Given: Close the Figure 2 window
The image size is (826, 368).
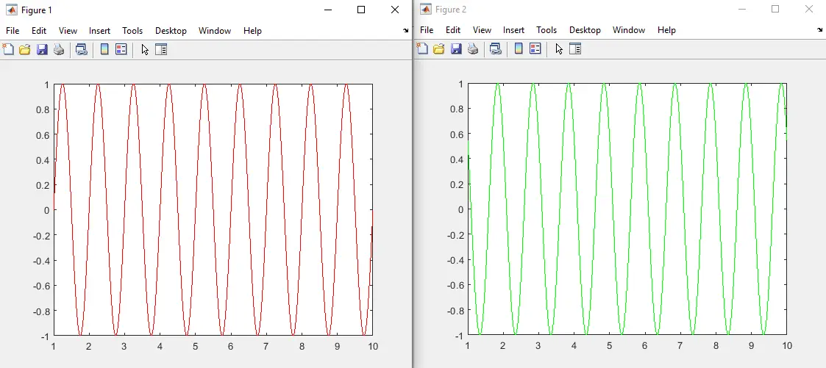Looking at the screenshot, I should tap(808, 9).
